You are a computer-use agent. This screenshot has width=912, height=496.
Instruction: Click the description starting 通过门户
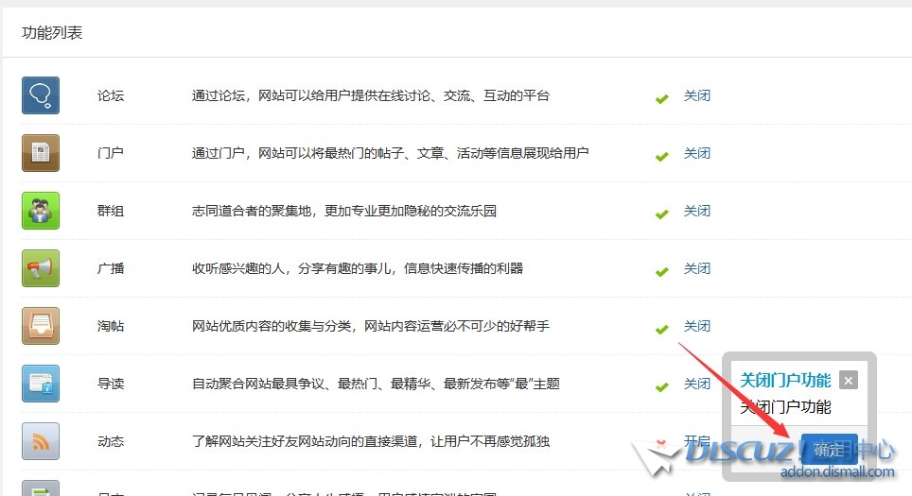pyautogui.click(x=391, y=153)
